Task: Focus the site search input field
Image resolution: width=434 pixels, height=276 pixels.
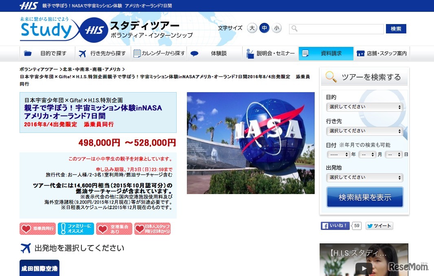Action: tap(336, 29)
